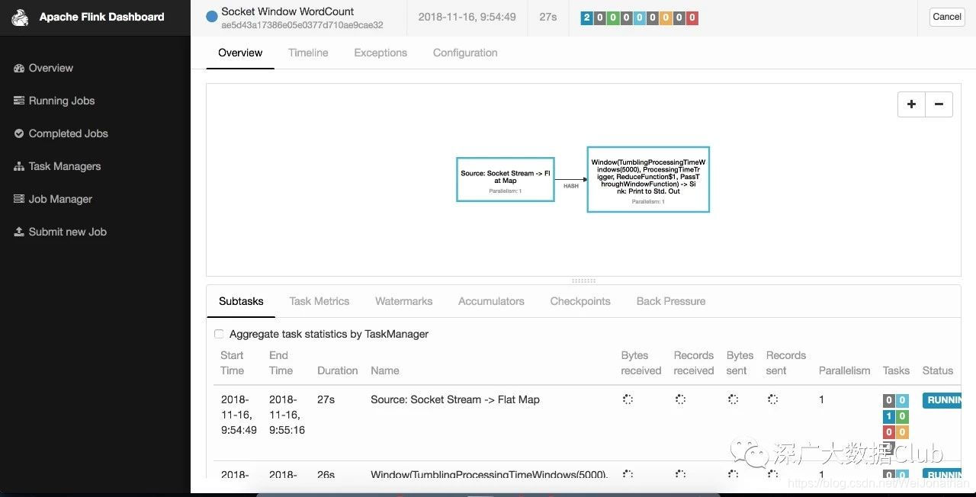Open Task Managers in the sidebar

pos(57,166)
